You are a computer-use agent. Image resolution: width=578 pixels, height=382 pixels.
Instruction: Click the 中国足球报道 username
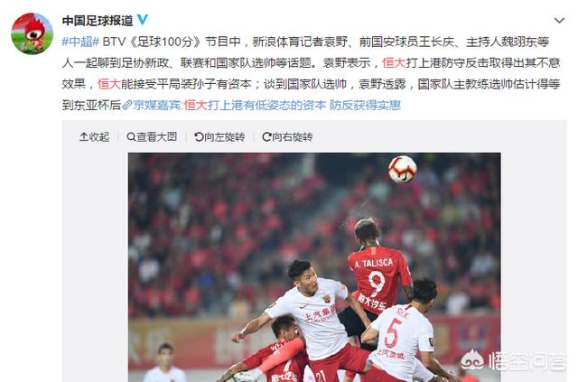coord(98,20)
